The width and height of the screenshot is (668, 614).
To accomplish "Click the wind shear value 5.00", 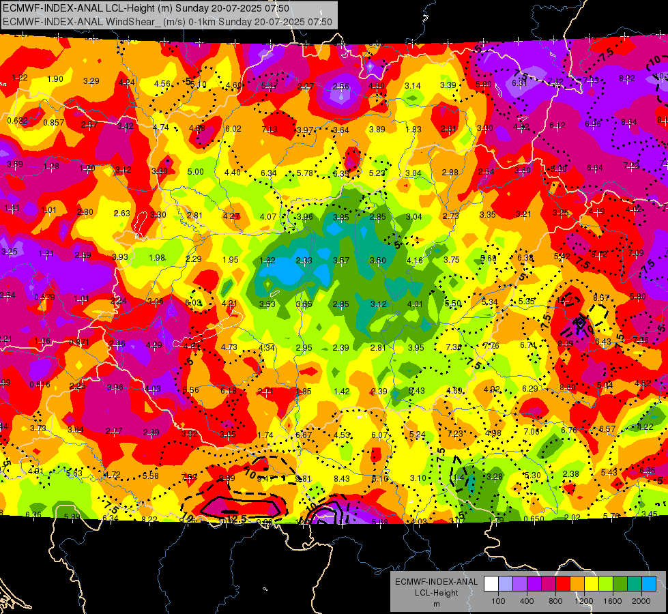I will click(196, 172).
